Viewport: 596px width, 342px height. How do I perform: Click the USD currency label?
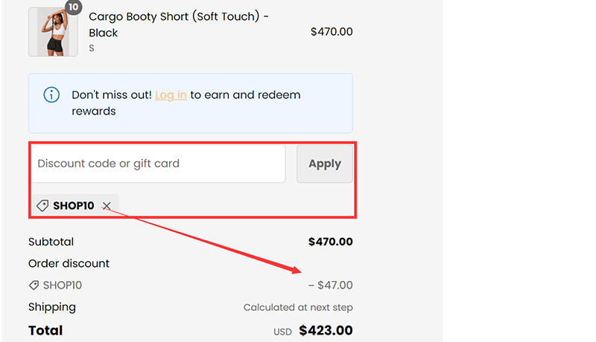[282, 332]
